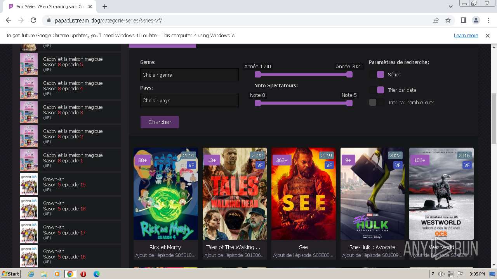
Task: Open the She-Hulk : Avocate poster
Action: [372, 194]
